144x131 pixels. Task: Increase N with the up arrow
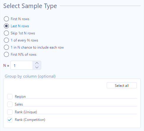(37, 63)
